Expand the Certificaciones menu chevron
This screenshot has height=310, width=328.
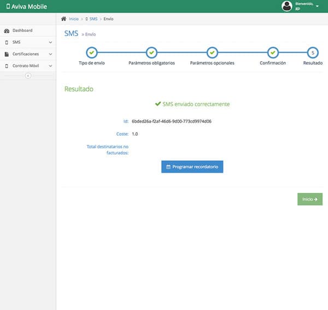(x=50, y=54)
